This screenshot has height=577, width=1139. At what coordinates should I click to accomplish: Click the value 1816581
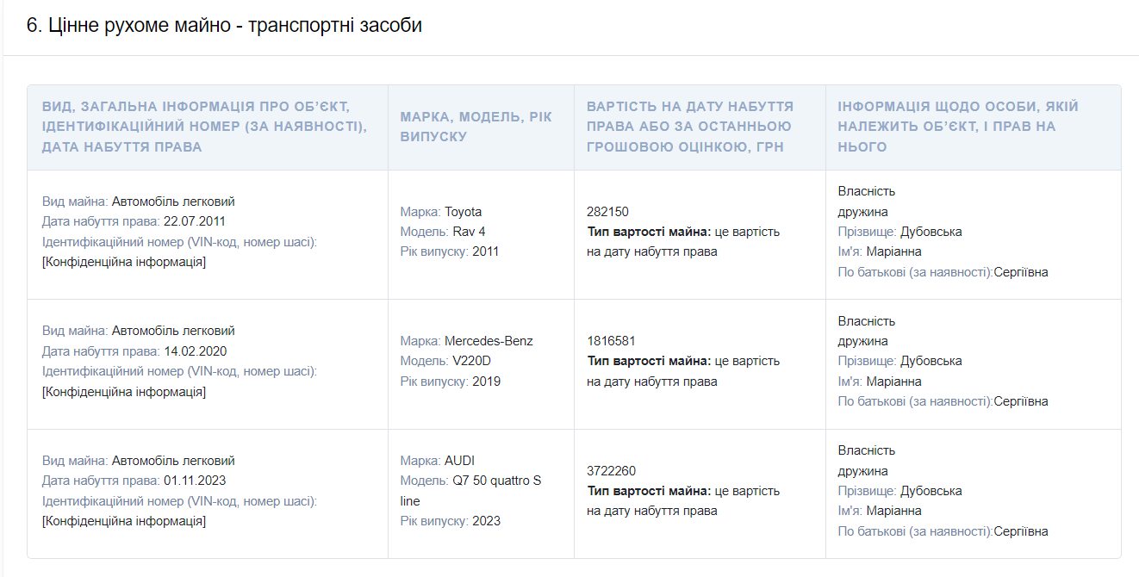(x=611, y=341)
